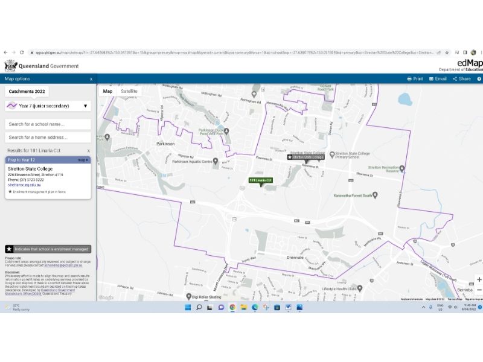Screen dimensions: 483x362
Task: Zoom in using the map plus button
Action: [x=479, y=279]
